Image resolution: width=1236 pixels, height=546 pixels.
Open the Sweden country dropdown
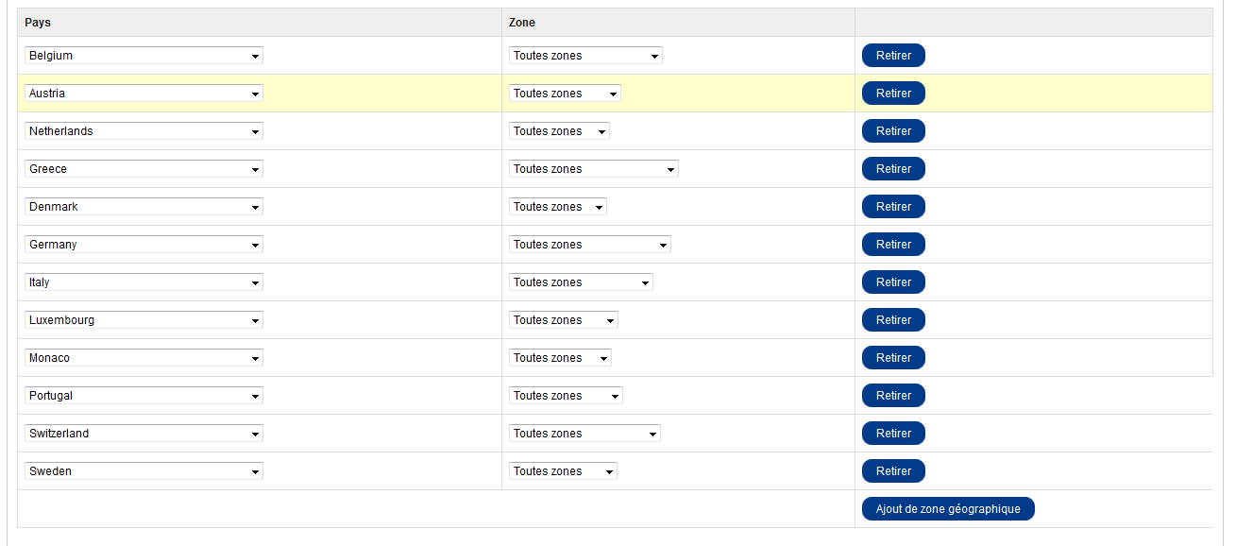click(x=144, y=471)
